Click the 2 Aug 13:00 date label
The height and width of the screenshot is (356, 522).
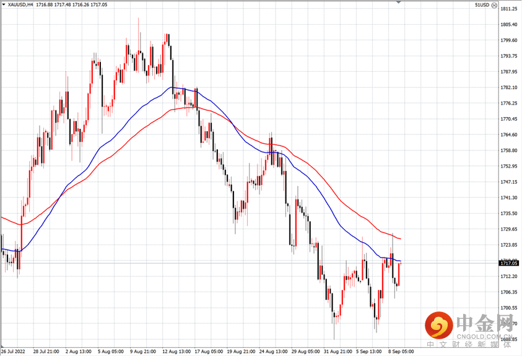tap(78, 351)
